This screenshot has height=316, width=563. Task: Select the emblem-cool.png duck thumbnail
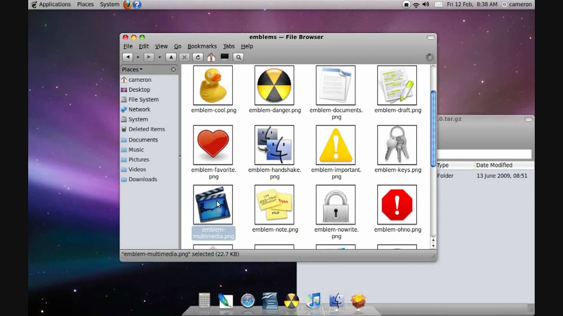[213, 85]
